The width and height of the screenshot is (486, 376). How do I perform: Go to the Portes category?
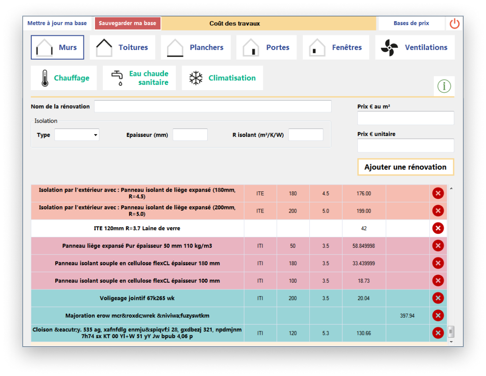pyautogui.click(x=266, y=47)
